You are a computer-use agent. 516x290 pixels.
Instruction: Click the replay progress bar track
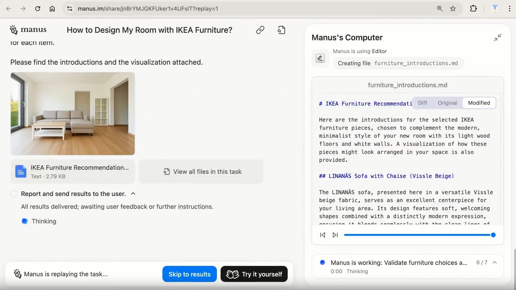(418, 235)
